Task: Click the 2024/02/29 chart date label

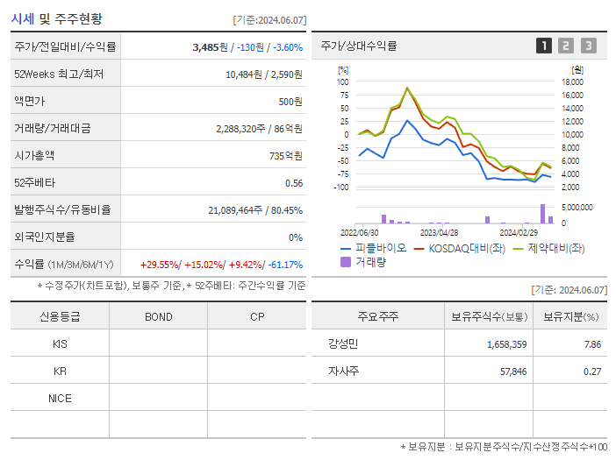Action: pos(519,233)
